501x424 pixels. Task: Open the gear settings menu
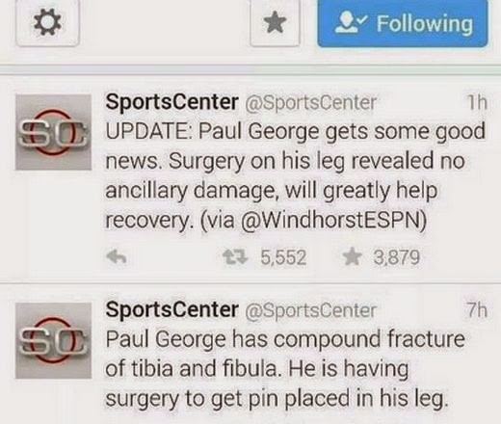coord(47,22)
